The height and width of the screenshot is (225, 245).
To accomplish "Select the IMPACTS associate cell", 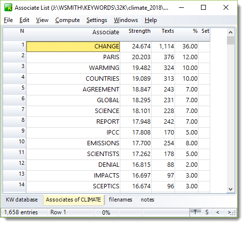I will pyautogui.click(x=73, y=176).
